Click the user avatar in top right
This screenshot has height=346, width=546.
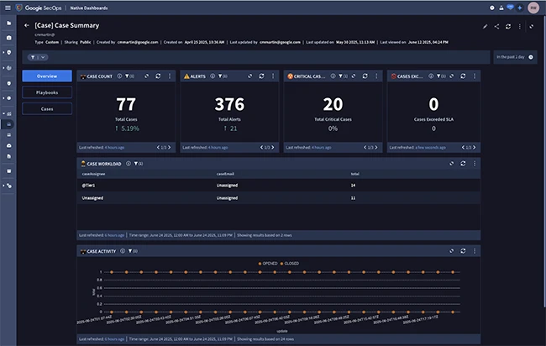[x=533, y=7]
